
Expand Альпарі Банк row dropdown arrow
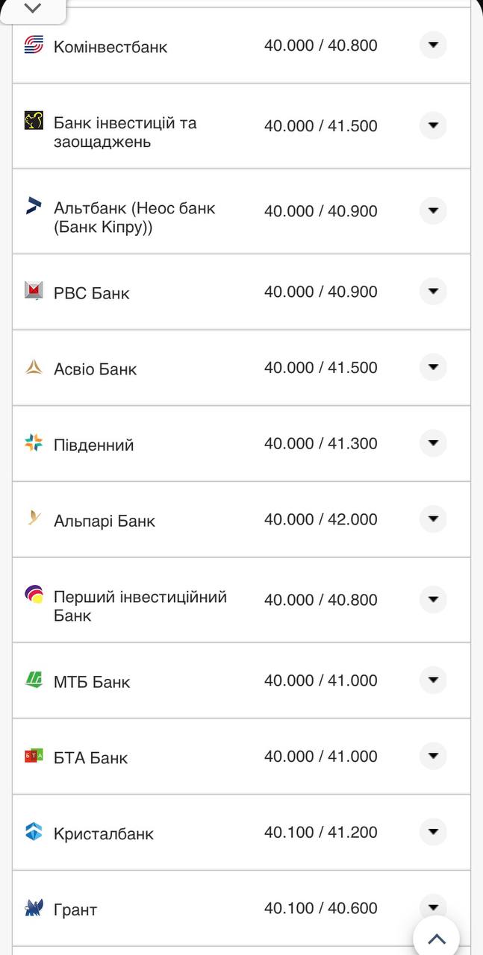tap(433, 519)
